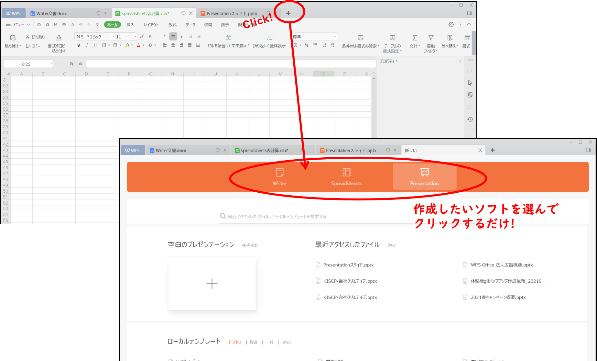Toggle center horizontal alignment button
597x361 pixels.
(x=173, y=45)
